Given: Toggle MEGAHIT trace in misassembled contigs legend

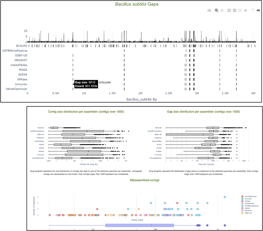Looking at the screenshot, I should coord(247,211).
